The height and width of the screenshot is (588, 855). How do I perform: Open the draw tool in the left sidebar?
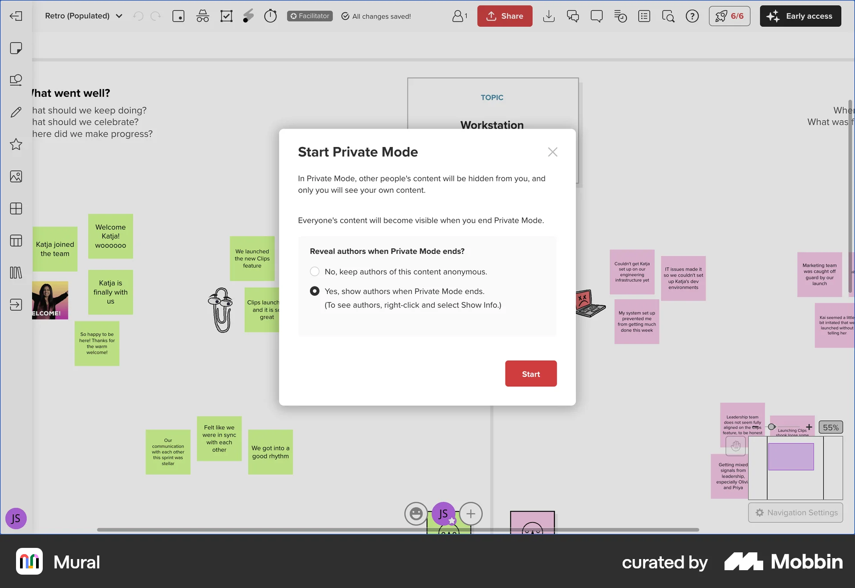coord(16,112)
